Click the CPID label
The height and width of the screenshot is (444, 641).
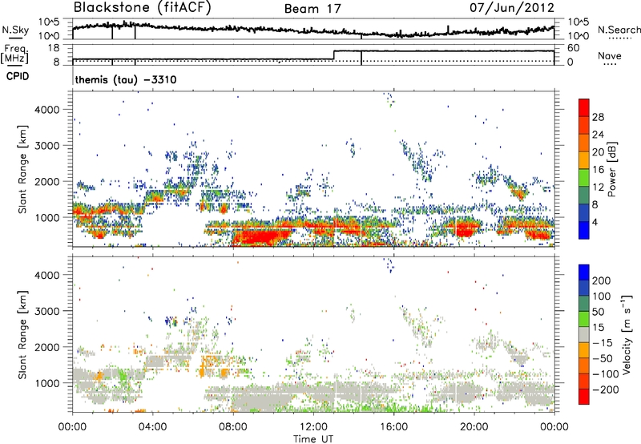(18, 76)
